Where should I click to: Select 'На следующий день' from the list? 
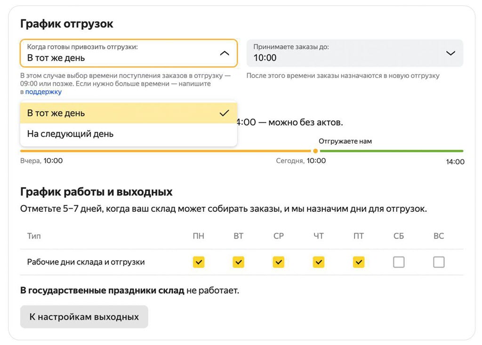[x=70, y=134]
